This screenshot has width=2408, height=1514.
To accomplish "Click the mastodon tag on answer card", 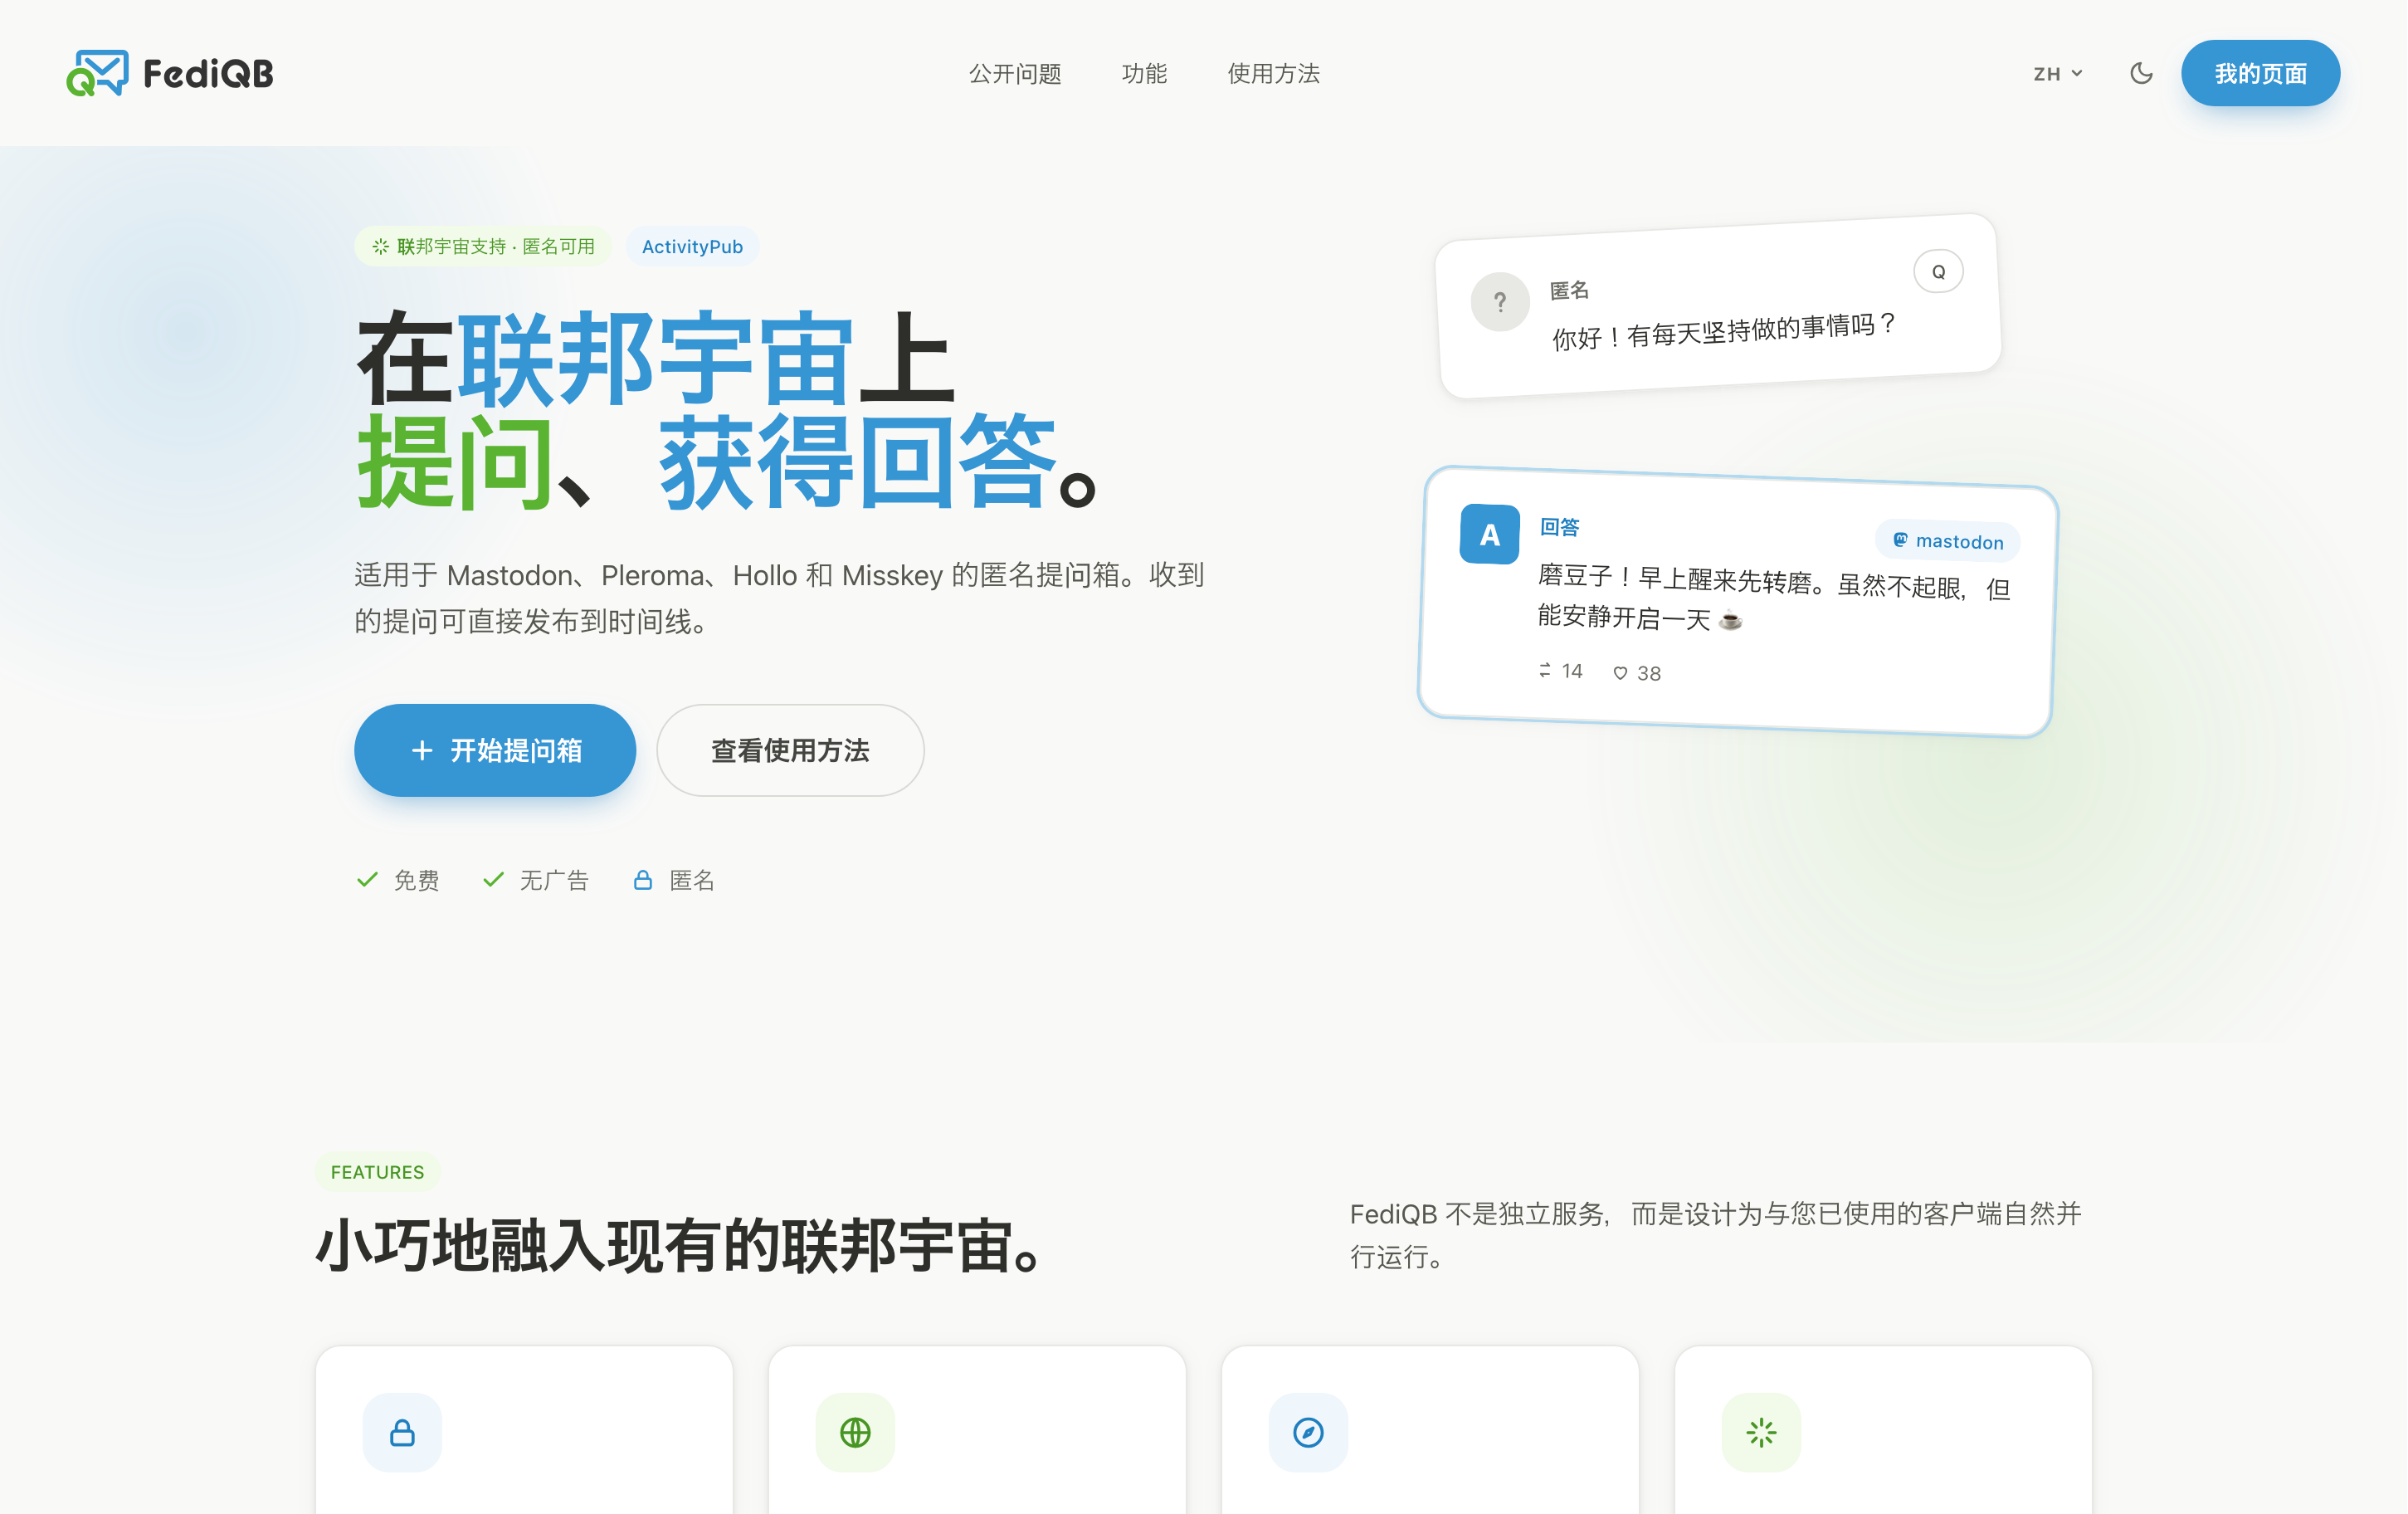I will (1948, 541).
